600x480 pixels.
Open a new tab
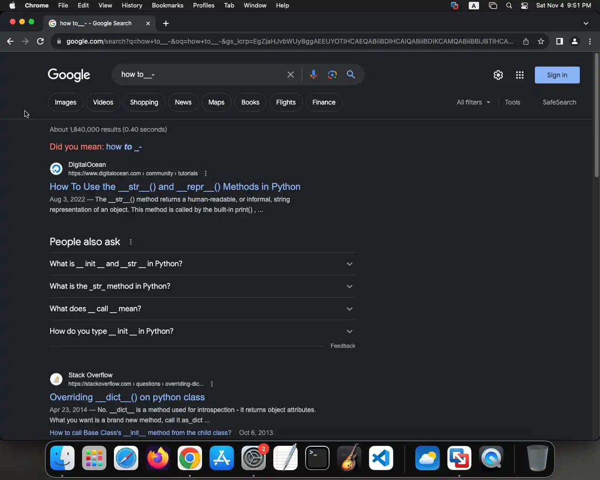[166, 23]
